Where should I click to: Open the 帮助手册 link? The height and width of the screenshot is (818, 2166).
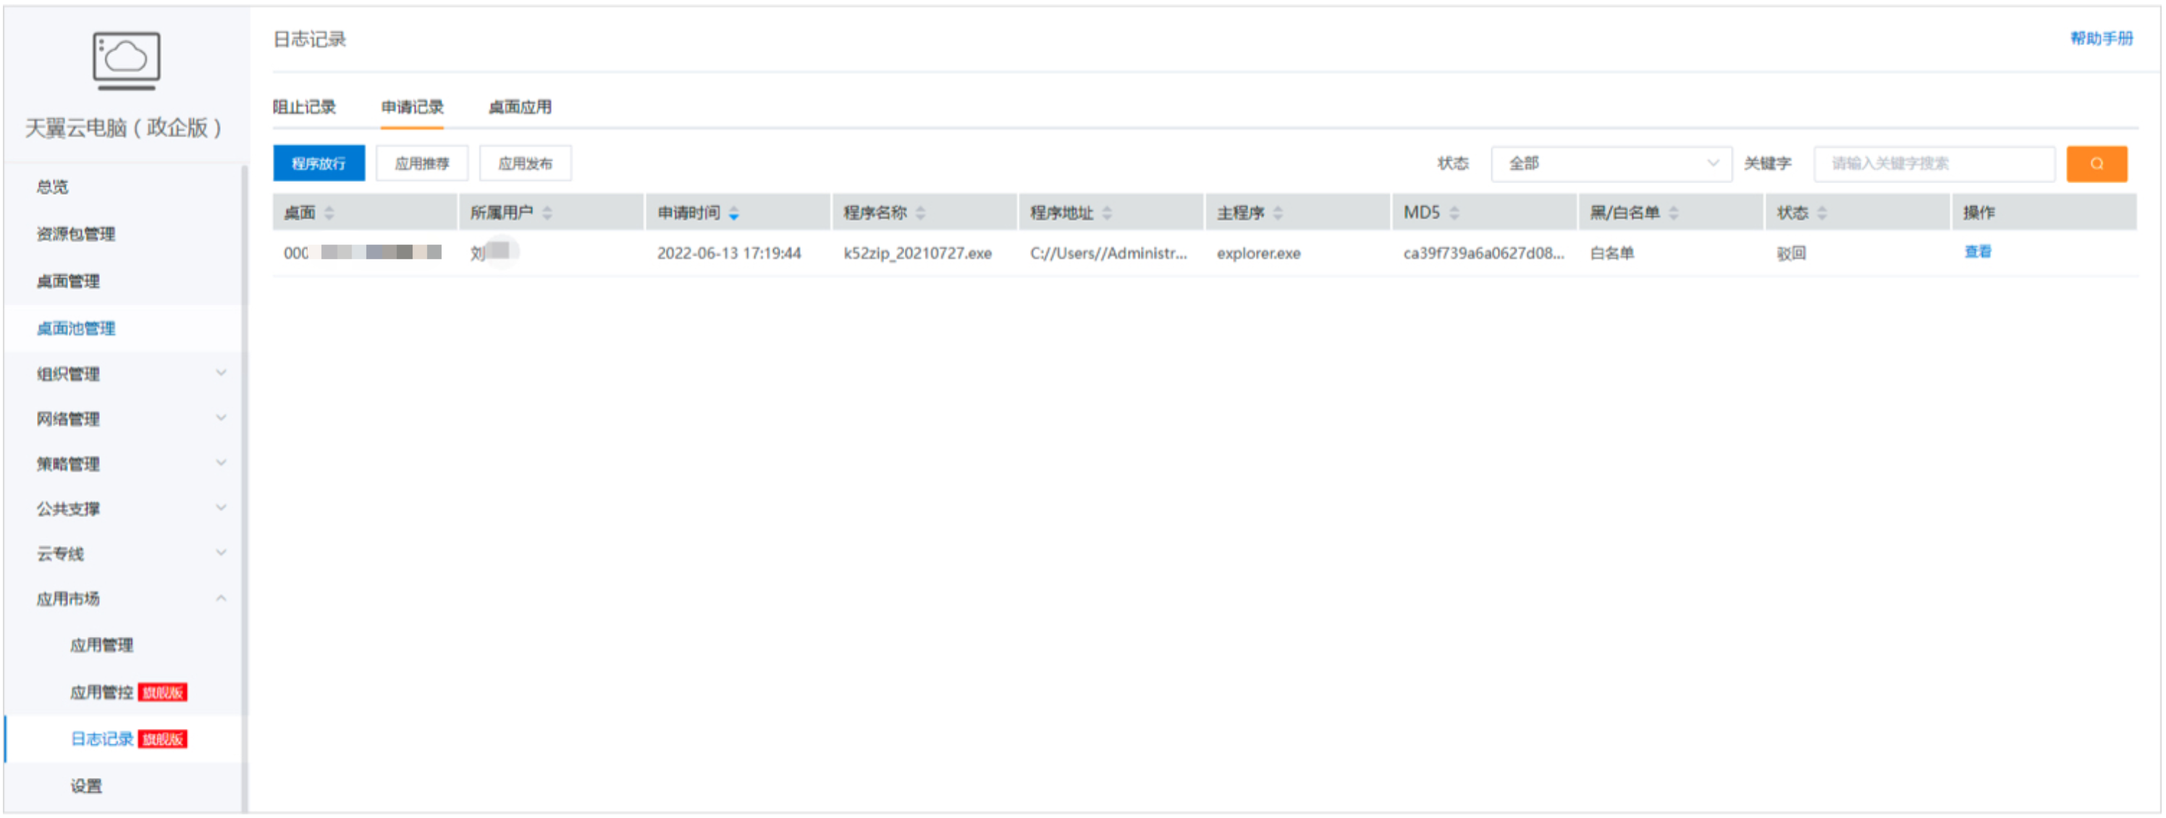(2104, 38)
